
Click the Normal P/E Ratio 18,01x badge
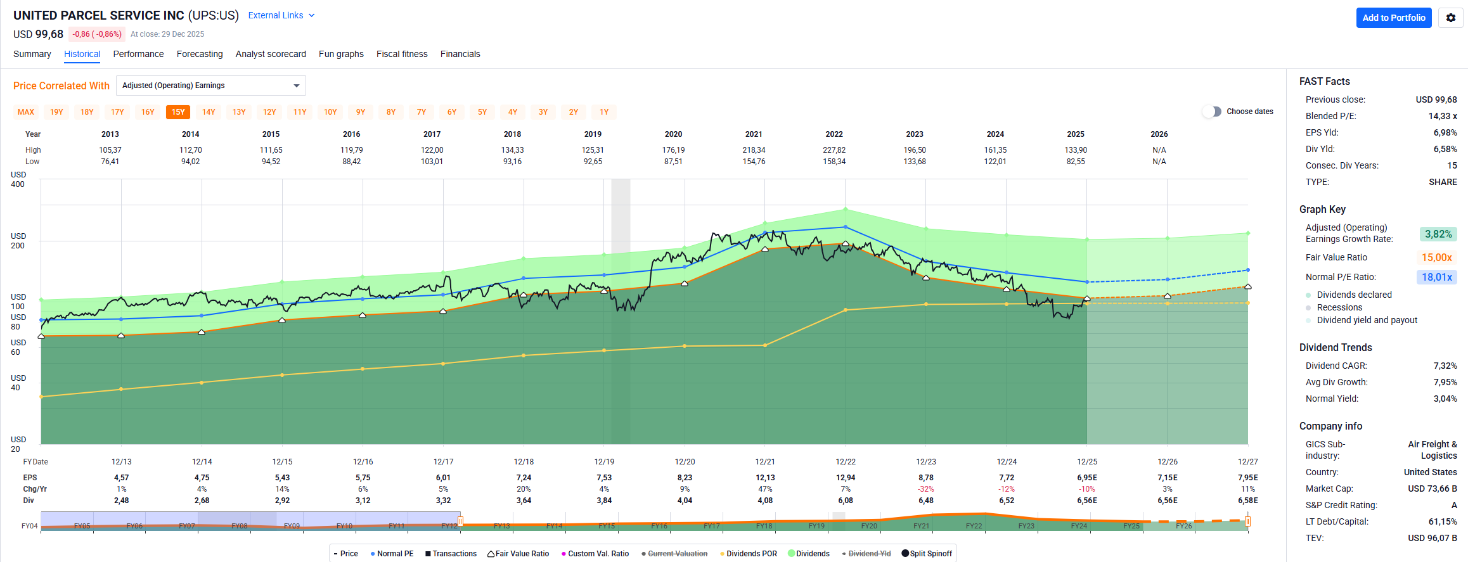(x=1436, y=277)
